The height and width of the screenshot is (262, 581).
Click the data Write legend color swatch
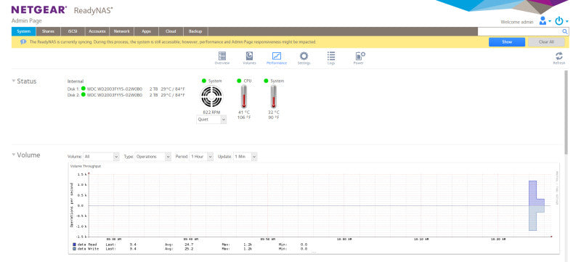tap(74, 249)
